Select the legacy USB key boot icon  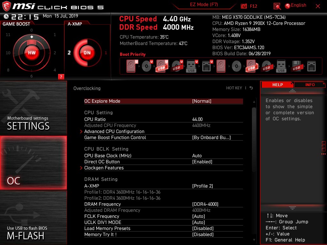pos(281,66)
